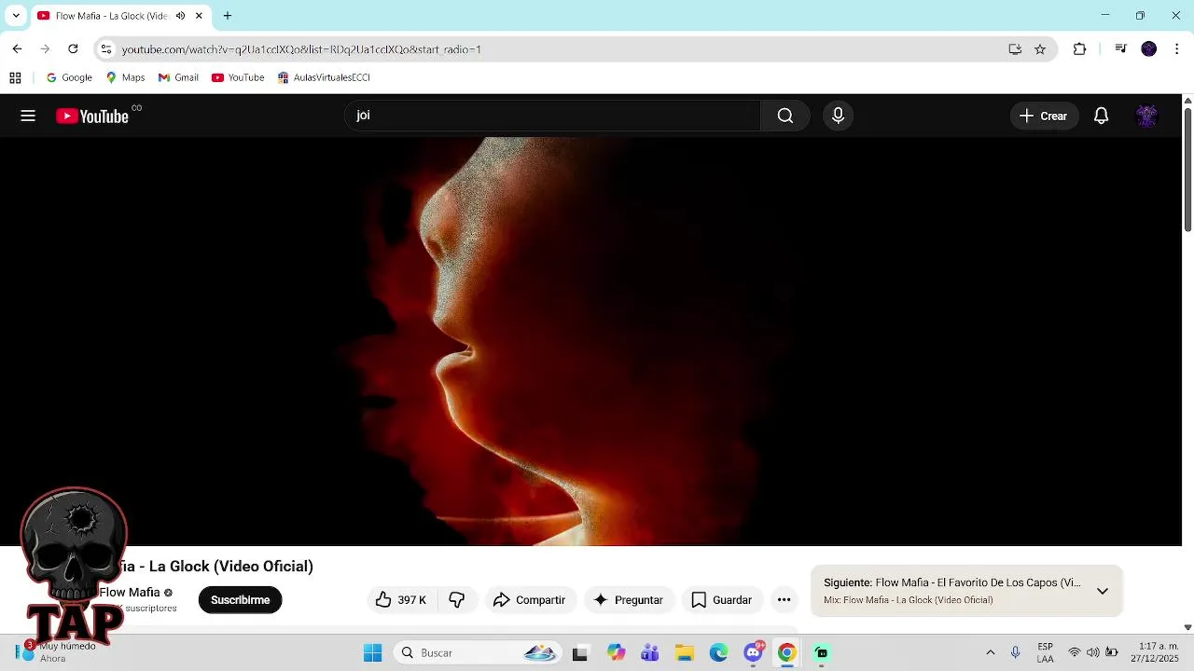Open the Maps bookmark
The width and height of the screenshot is (1194, 671).
pyautogui.click(x=125, y=78)
